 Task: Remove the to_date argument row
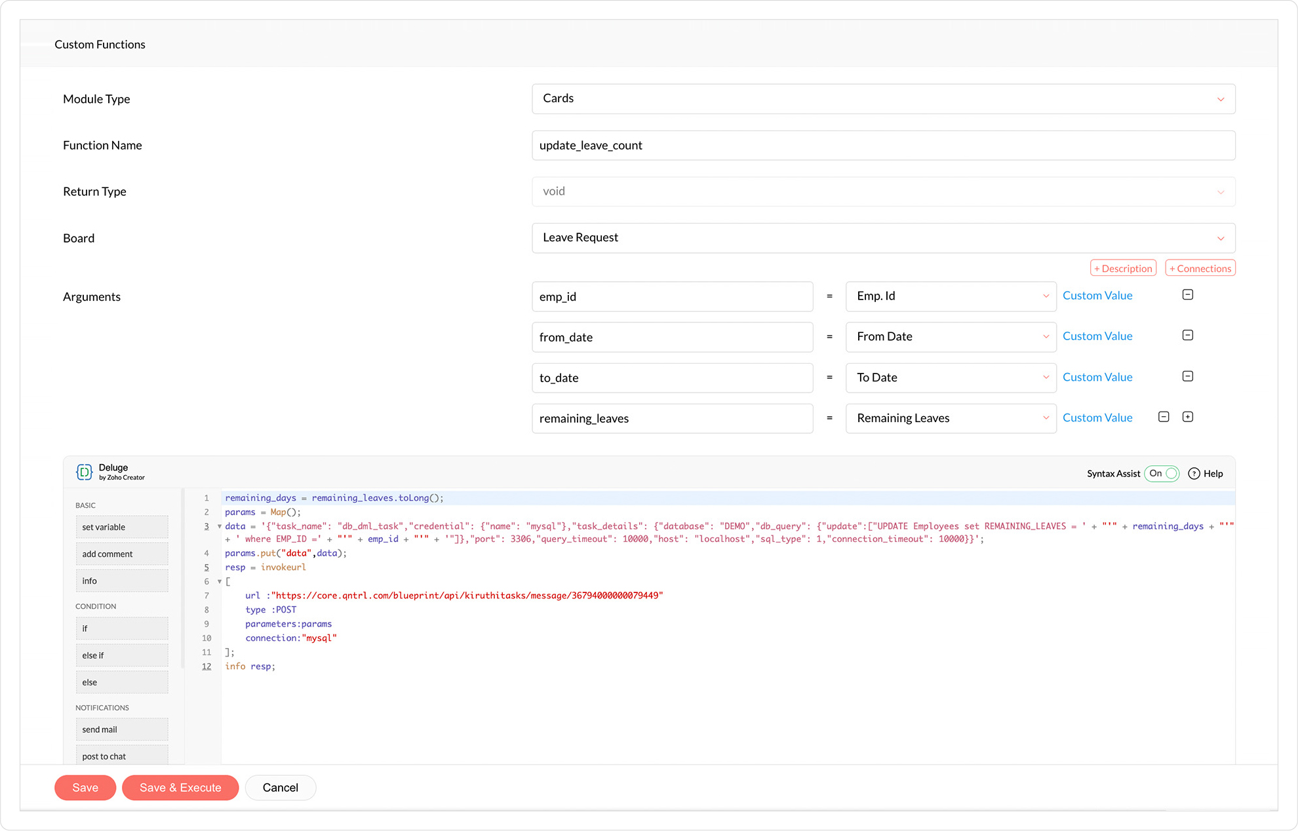point(1187,376)
